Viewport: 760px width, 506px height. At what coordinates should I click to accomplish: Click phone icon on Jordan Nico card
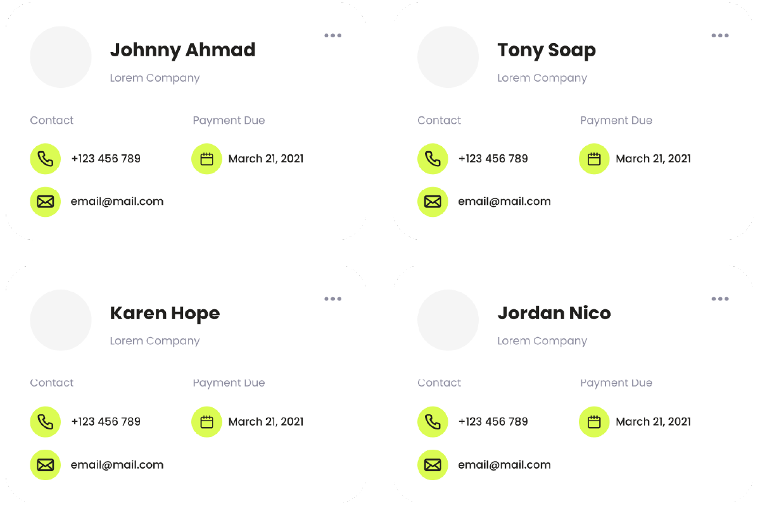tap(433, 422)
